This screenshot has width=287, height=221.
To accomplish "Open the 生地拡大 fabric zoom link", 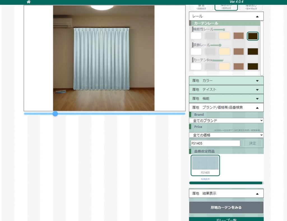I will pyautogui.click(x=205, y=179).
